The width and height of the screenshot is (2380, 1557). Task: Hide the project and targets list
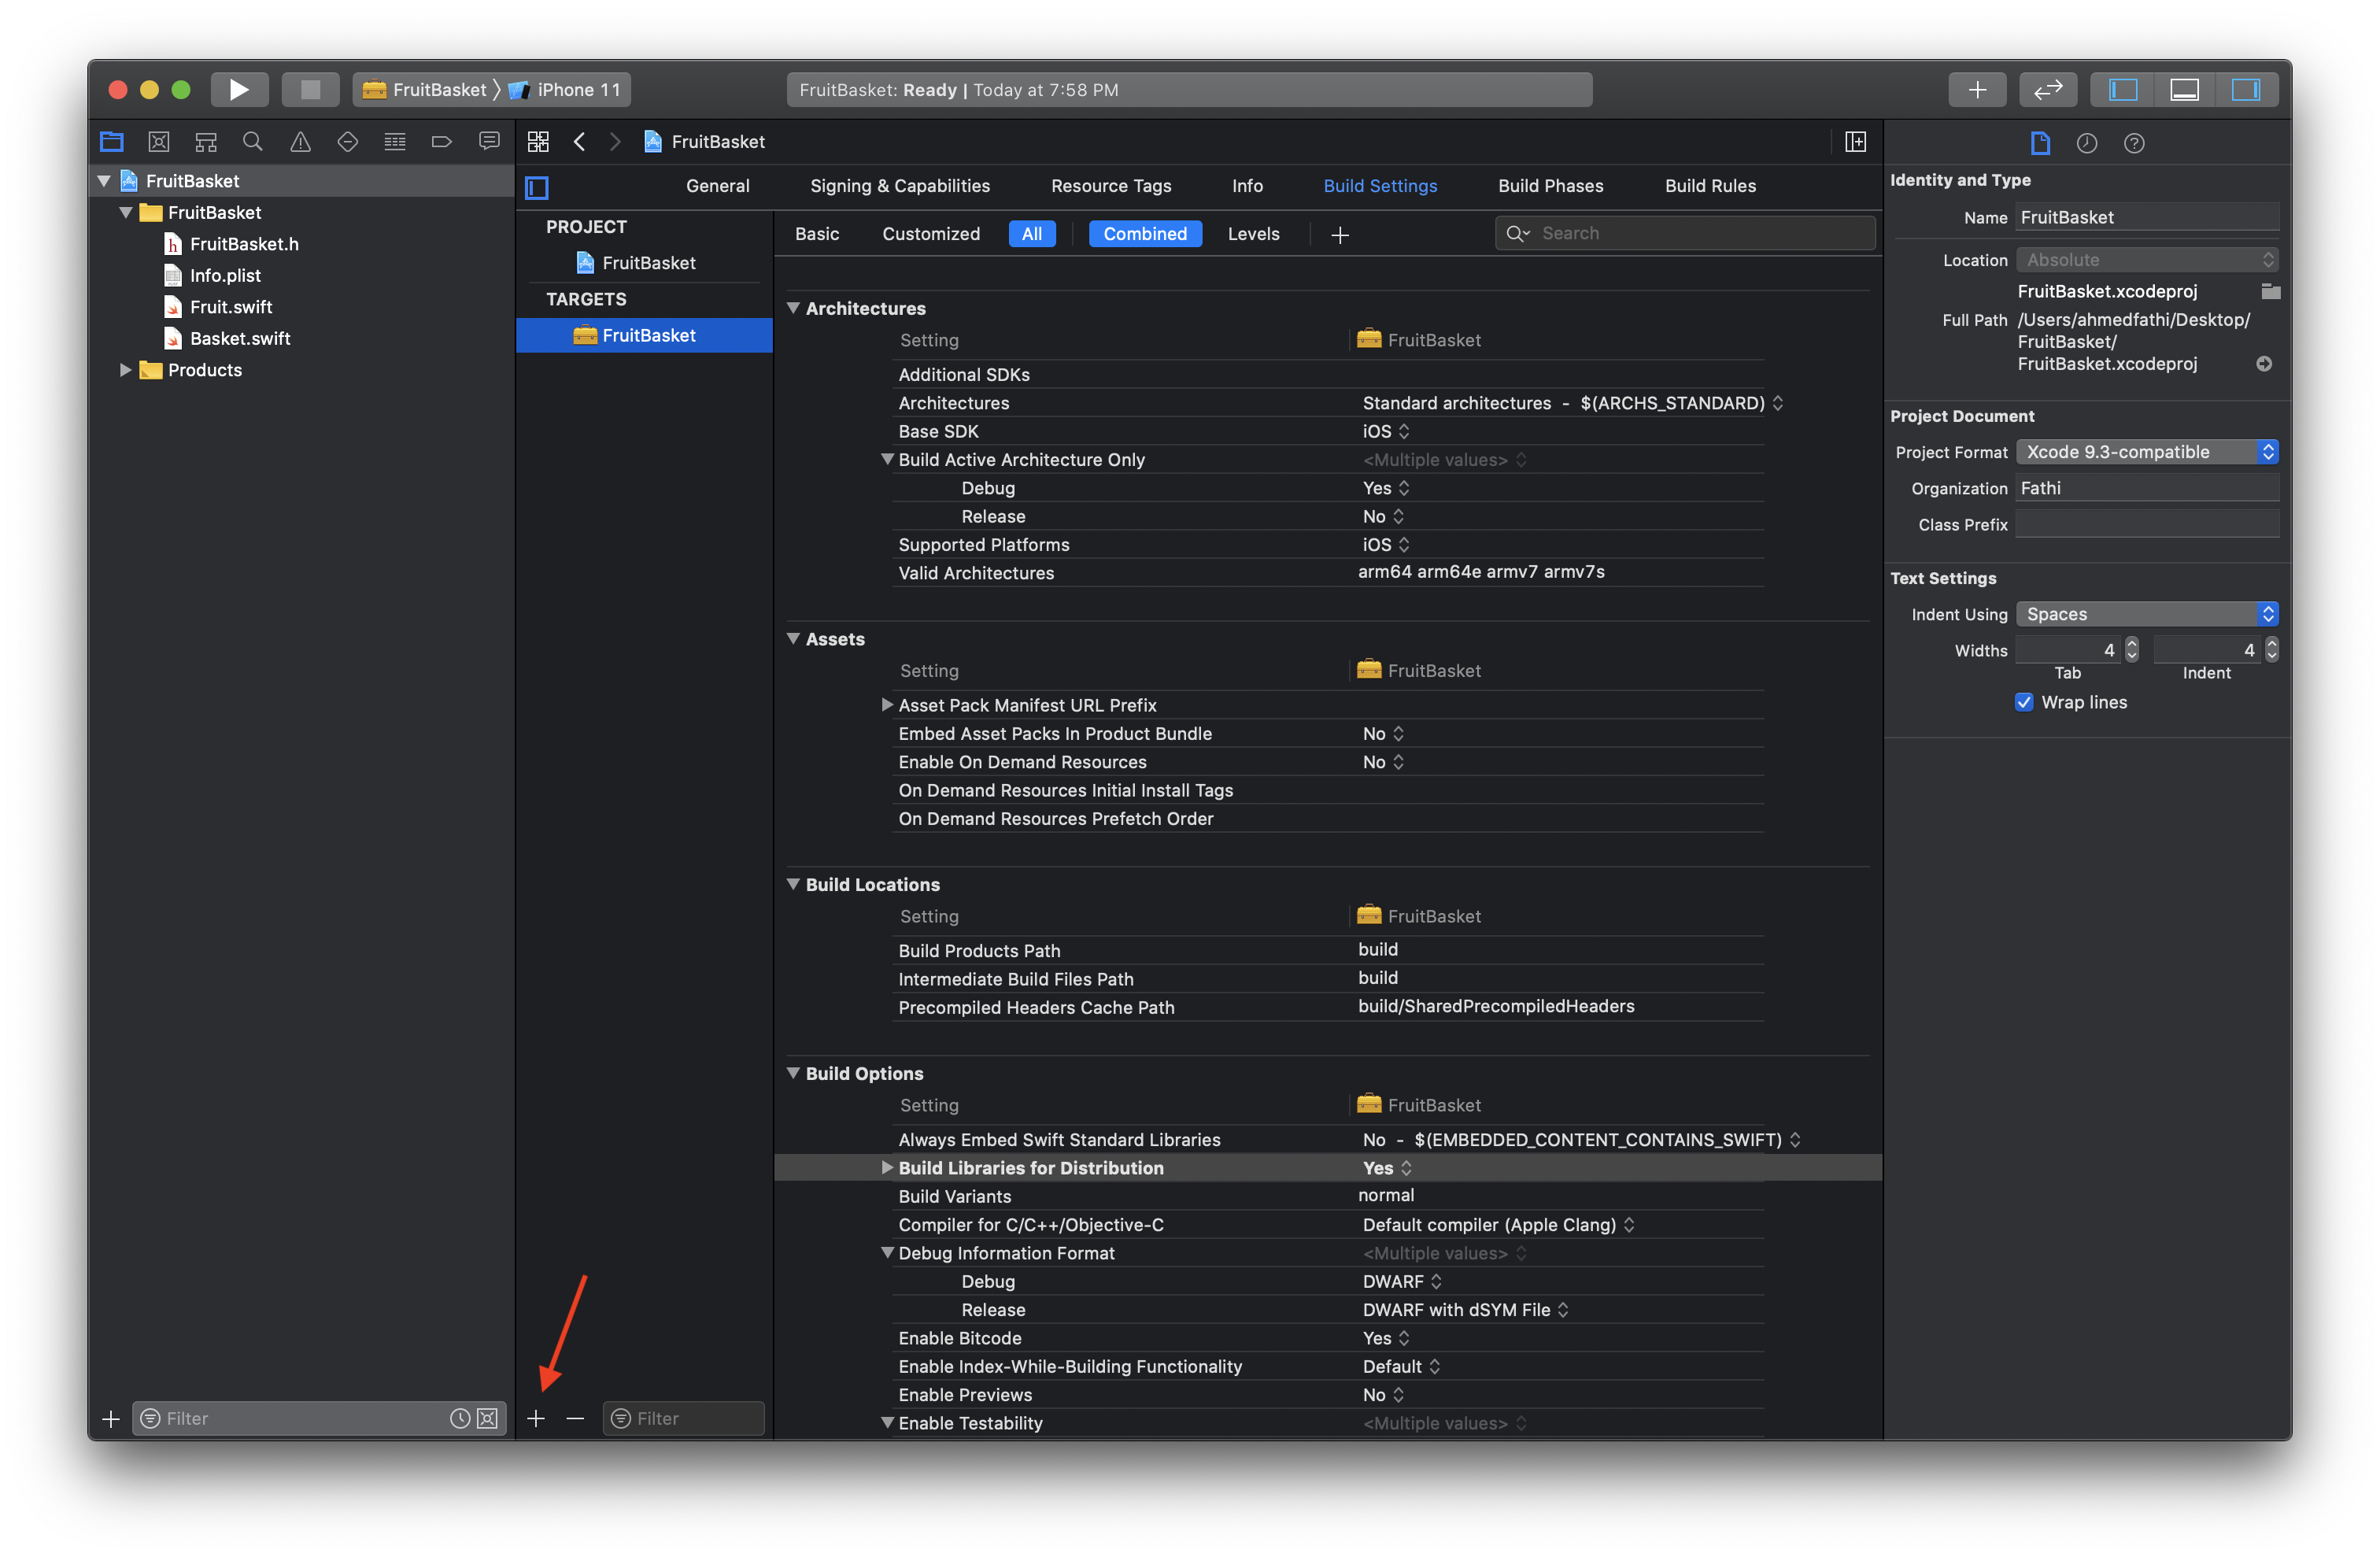tap(537, 187)
